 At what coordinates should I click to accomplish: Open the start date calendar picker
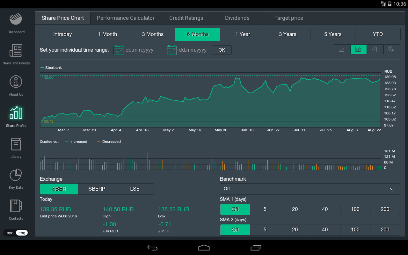119,50
